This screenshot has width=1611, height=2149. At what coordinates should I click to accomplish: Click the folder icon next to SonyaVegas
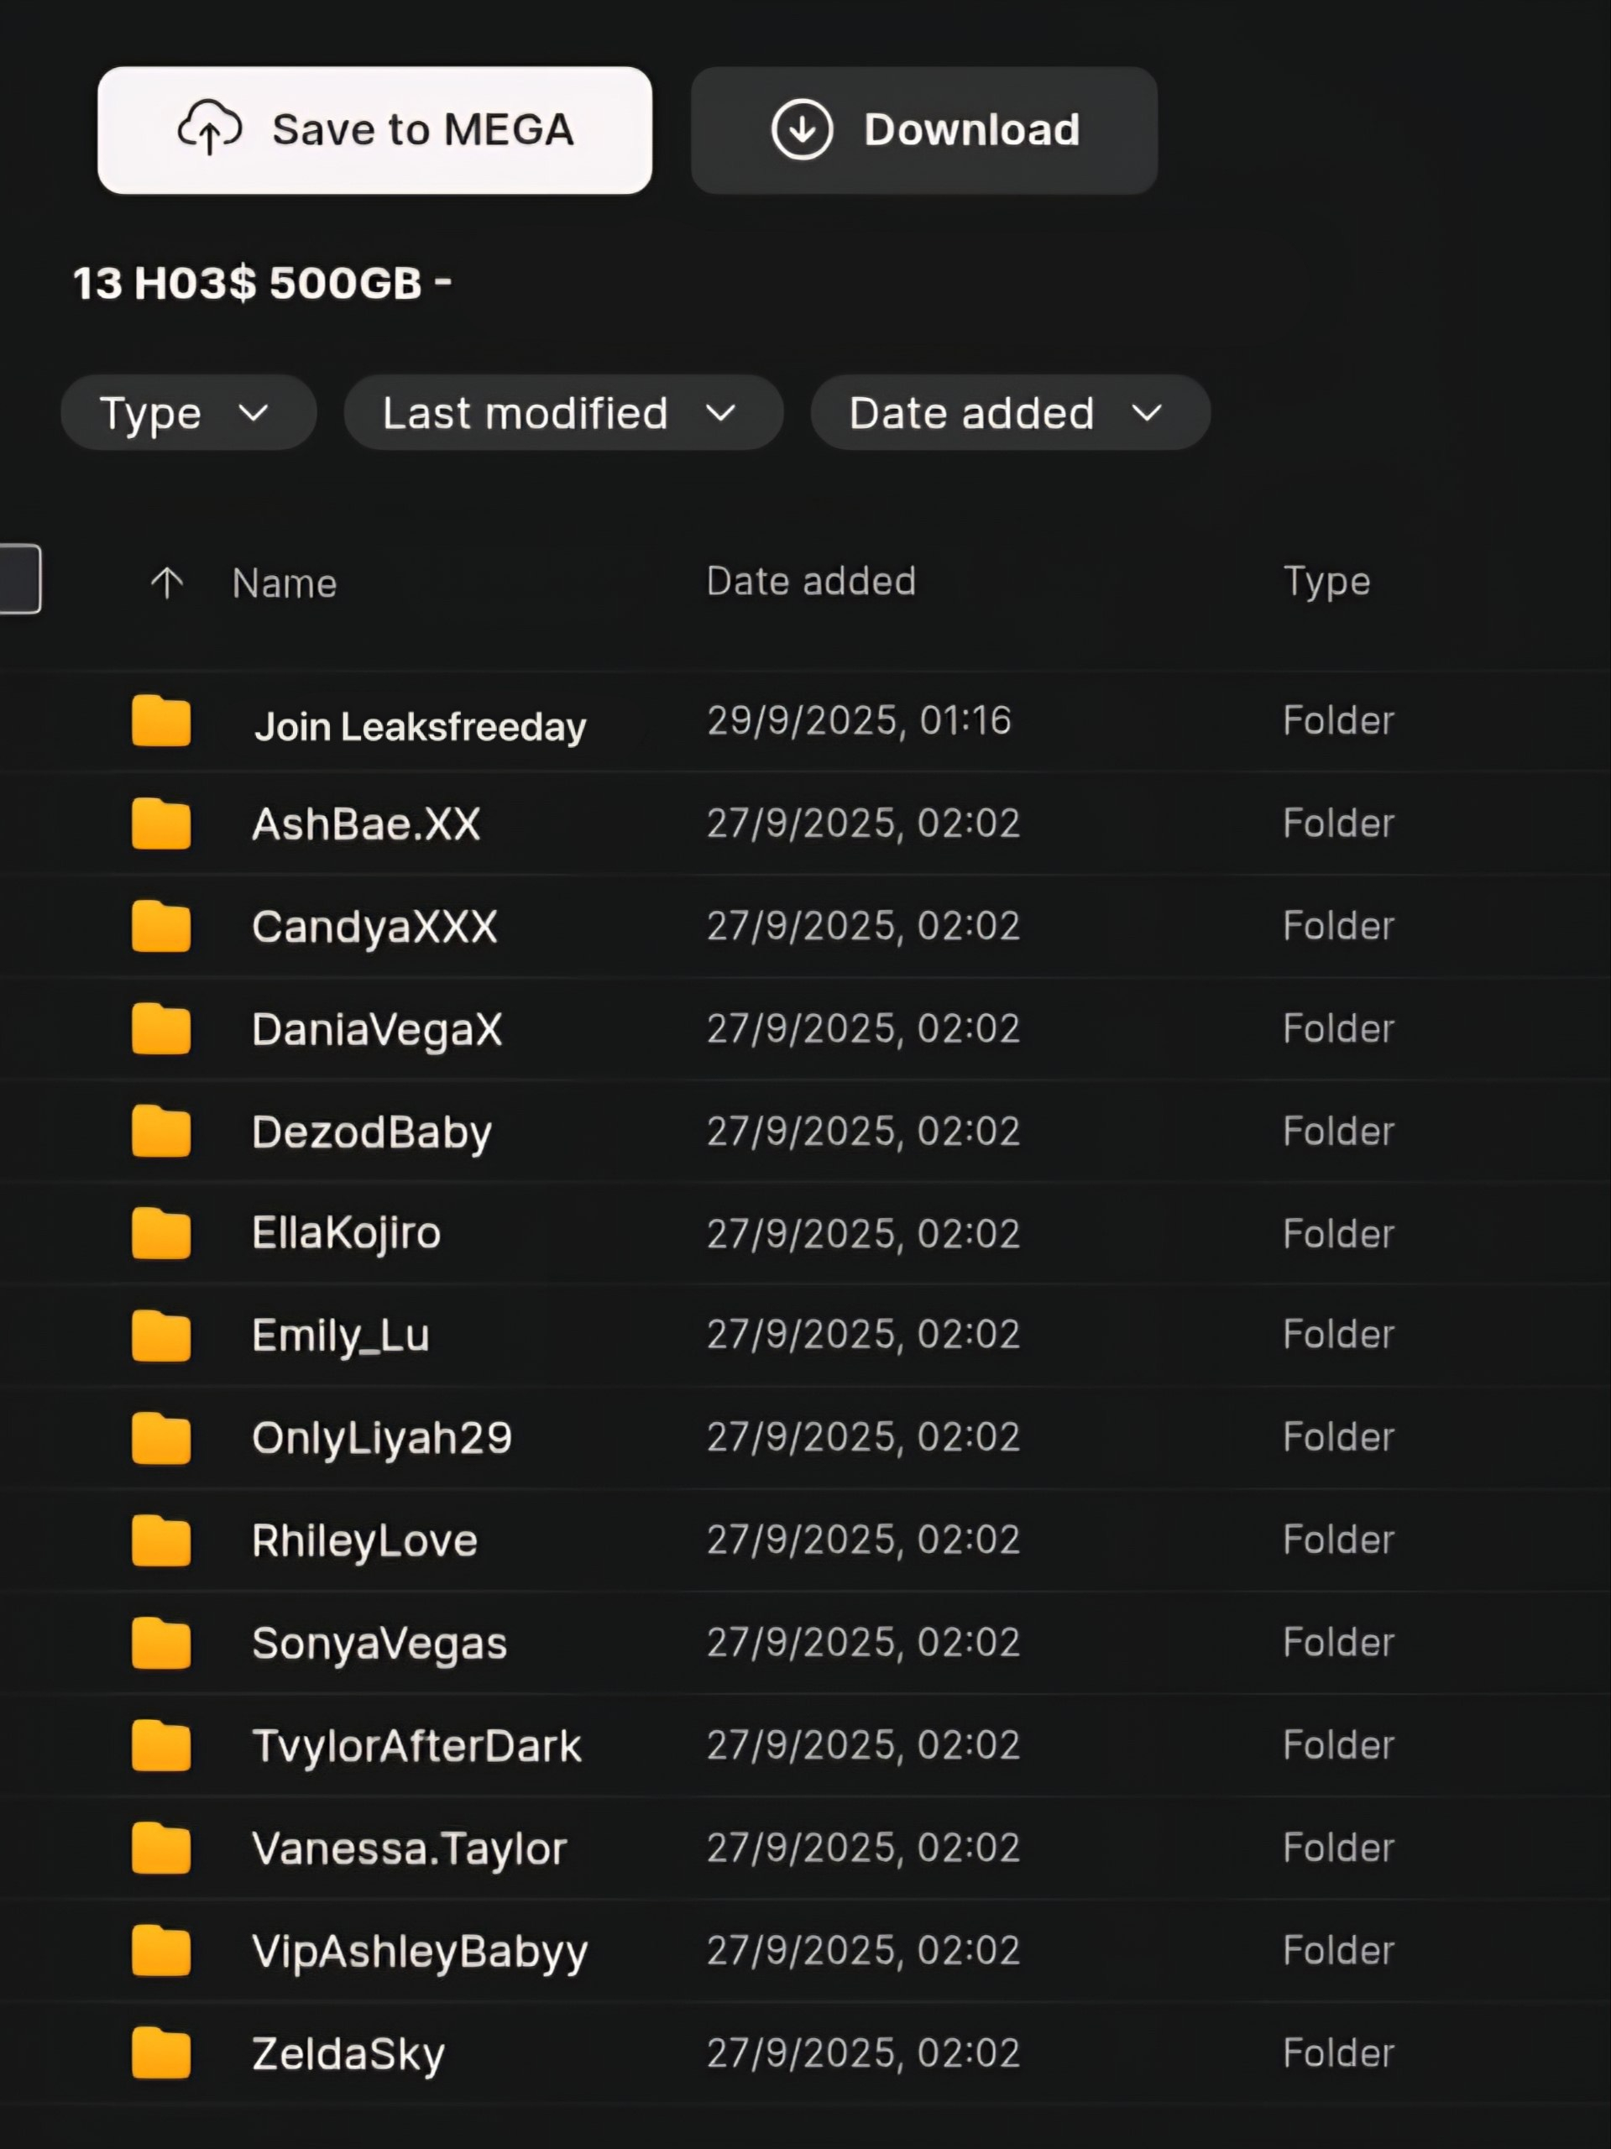point(160,1643)
